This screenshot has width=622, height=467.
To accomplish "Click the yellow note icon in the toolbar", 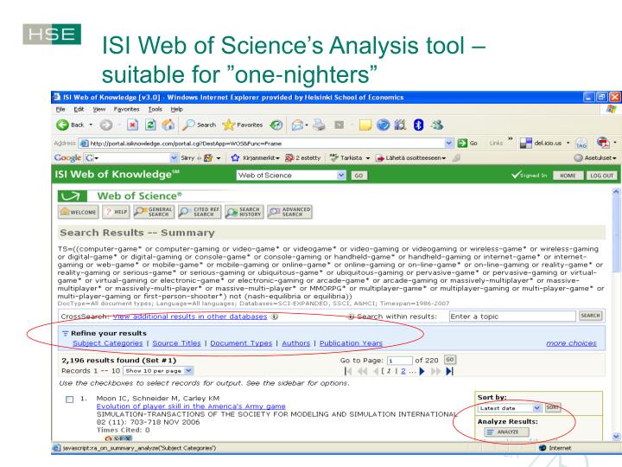I will click(365, 125).
